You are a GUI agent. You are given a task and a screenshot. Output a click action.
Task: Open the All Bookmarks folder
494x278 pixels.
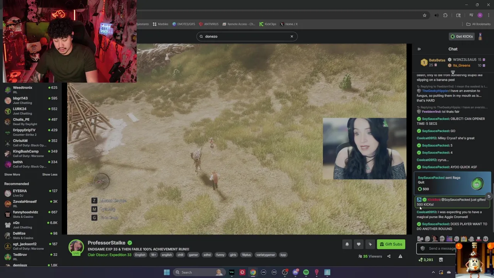[478, 24]
